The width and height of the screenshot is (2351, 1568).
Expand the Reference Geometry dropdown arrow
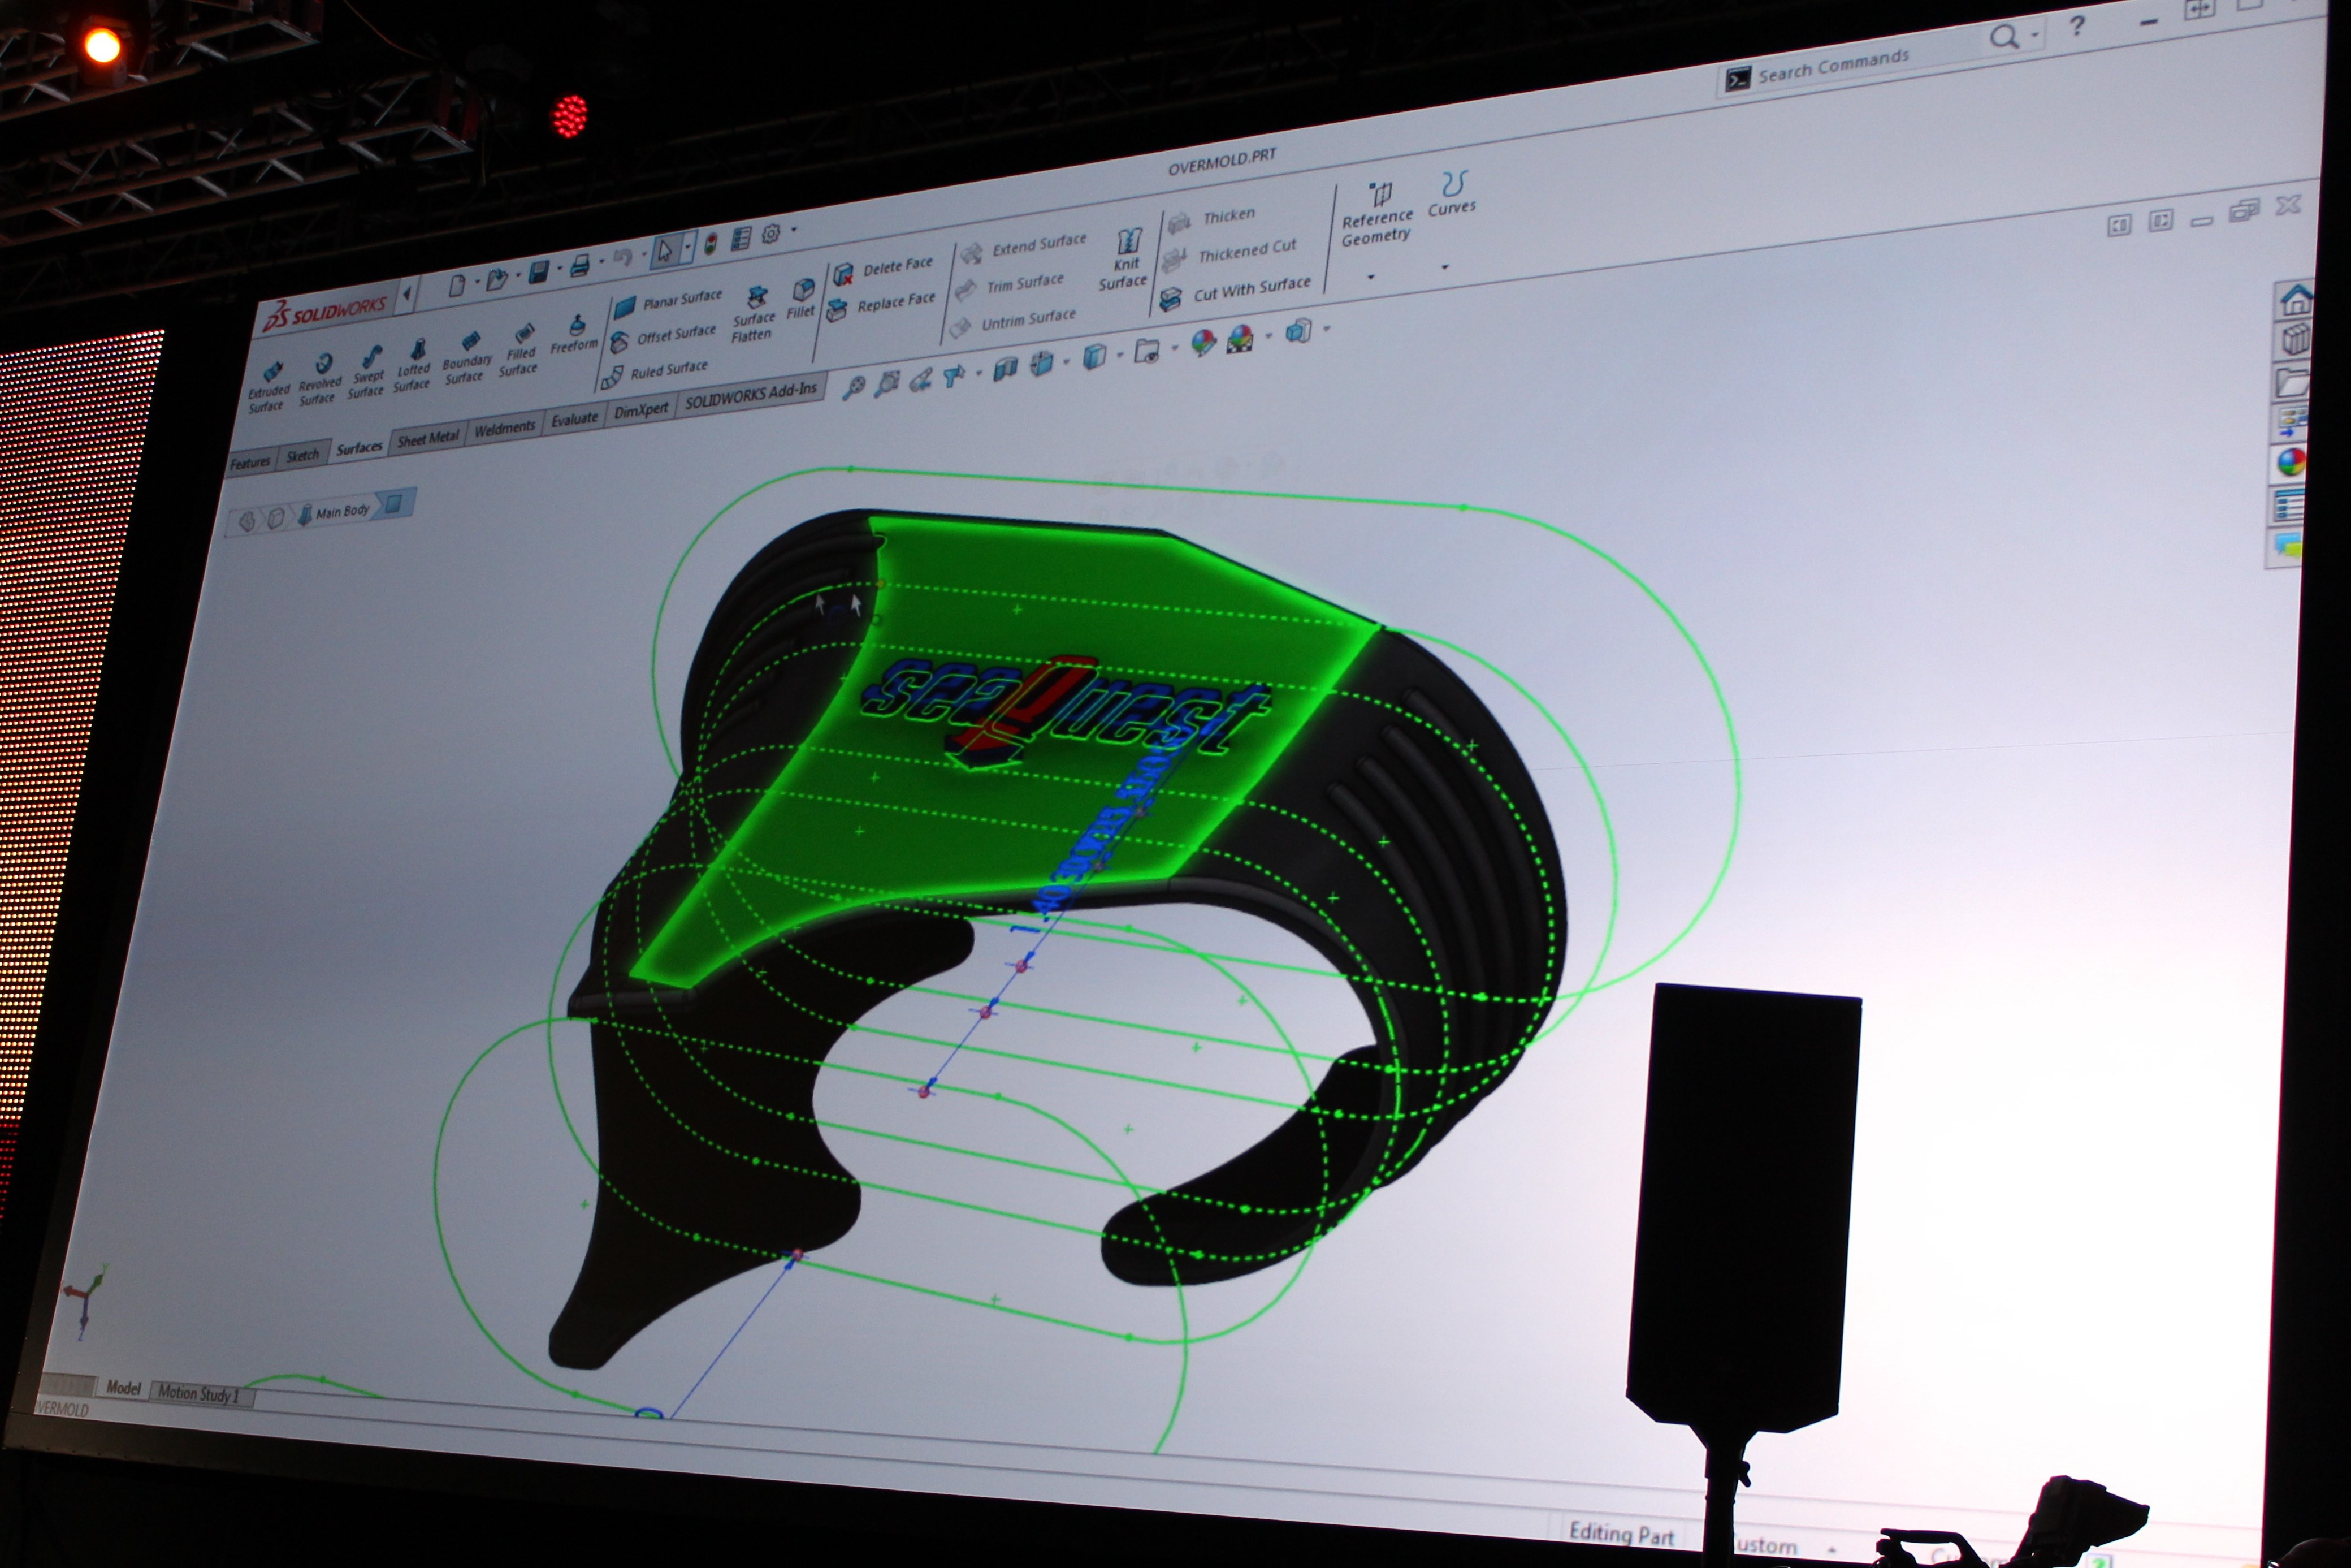click(1370, 276)
